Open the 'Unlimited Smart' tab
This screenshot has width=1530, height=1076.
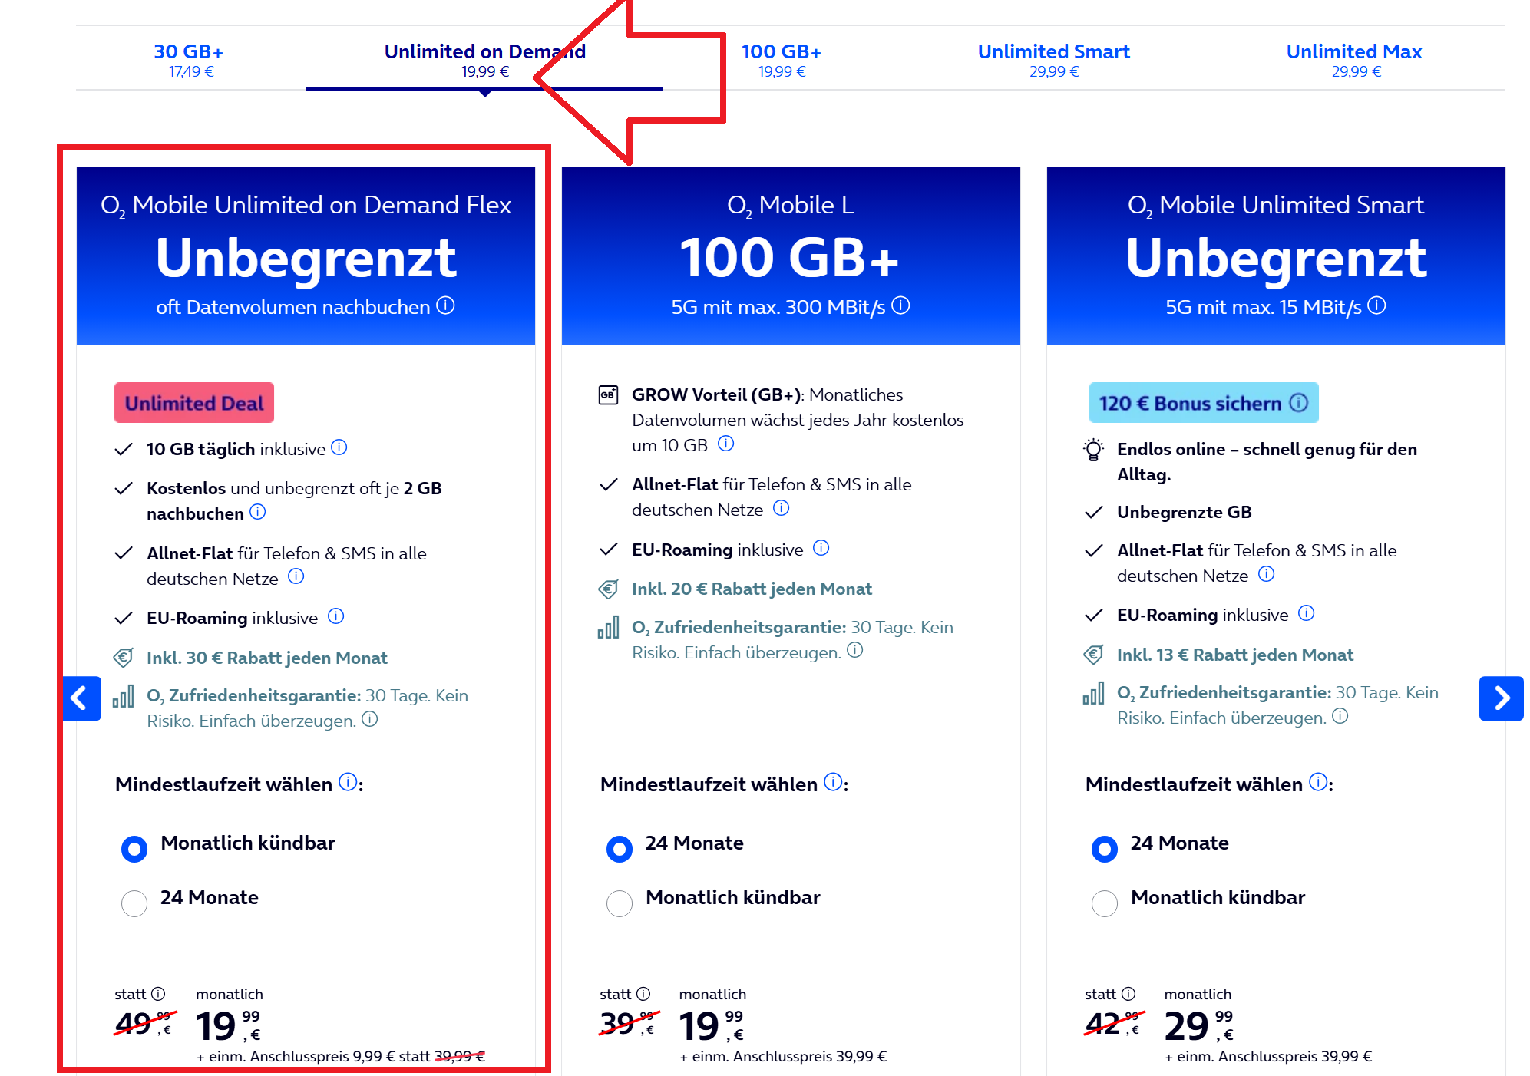pyautogui.click(x=1053, y=60)
